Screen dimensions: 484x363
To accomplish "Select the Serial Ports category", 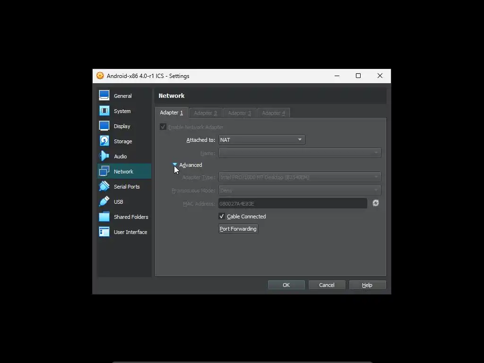I will pyautogui.click(x=124, y=186).
